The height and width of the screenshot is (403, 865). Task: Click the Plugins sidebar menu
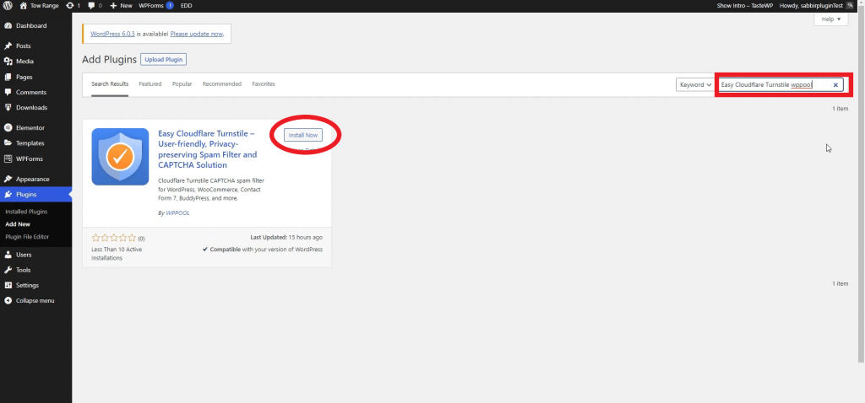point(35,195)
